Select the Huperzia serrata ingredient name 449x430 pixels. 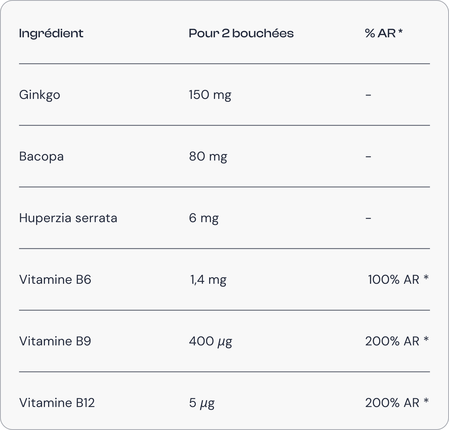68,218
